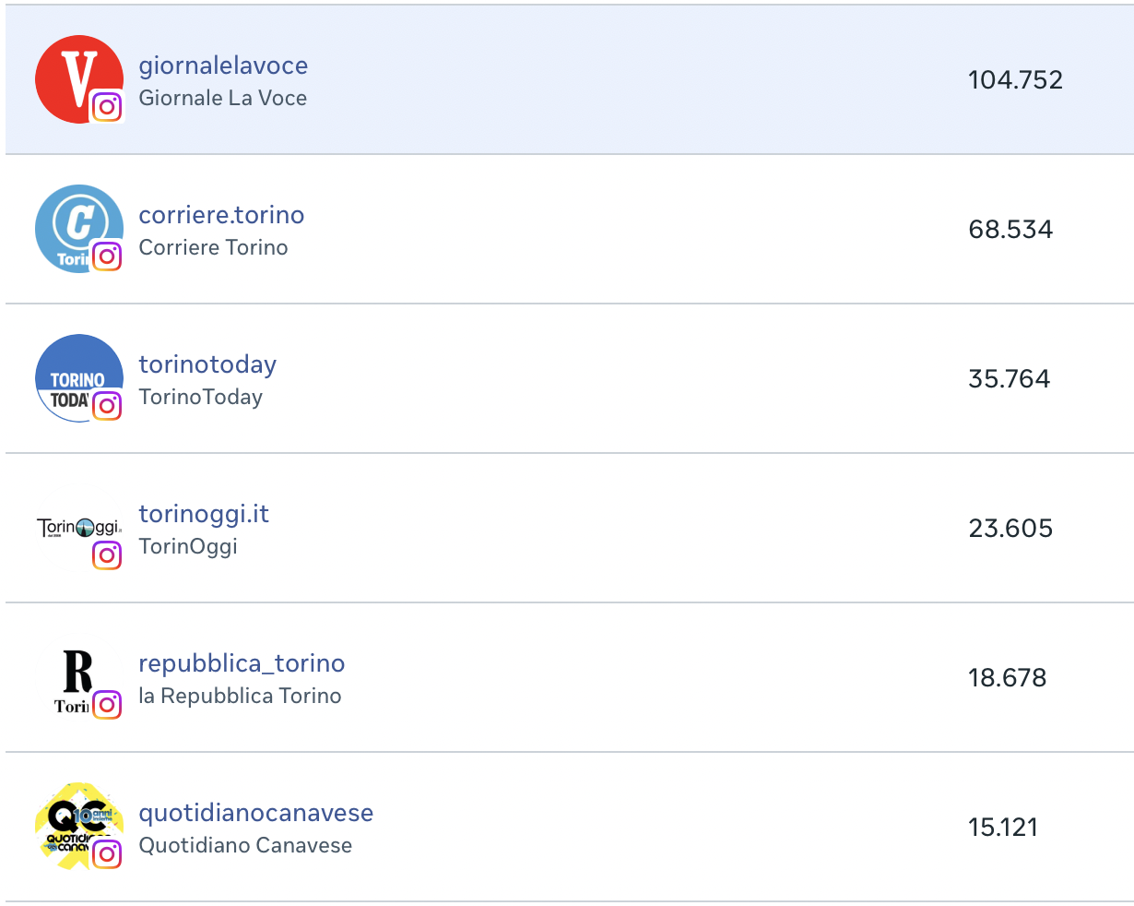The height and width of the screenshot is (906, 1134).
Task: Open the TorinoToday profile avatar
Action: tap(78, 378)
